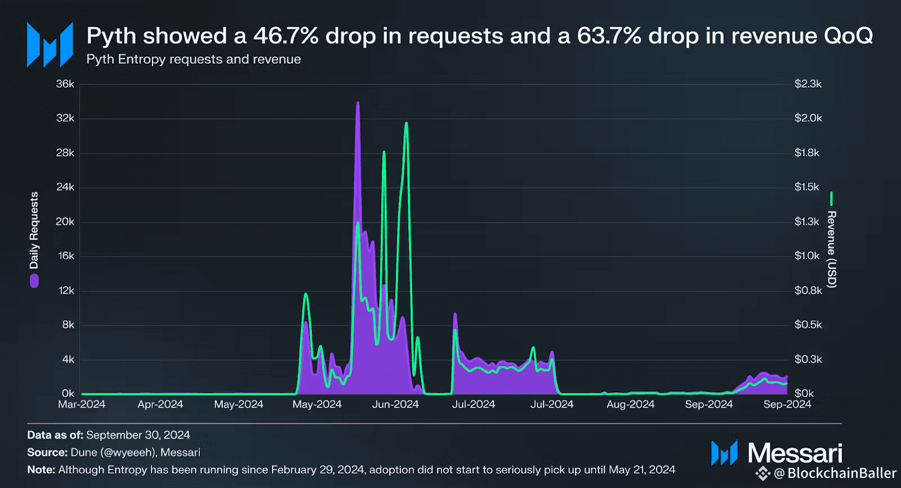The height and width of the screenshot is (488, 901).
Task: Click the subtitle Pyth Entropy requests and revenue
Action: pyautogui.click(x=194, y=59)
